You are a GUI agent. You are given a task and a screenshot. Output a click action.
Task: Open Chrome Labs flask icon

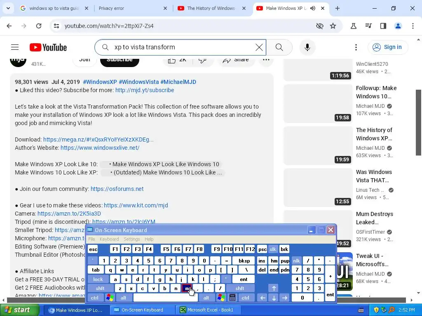pyautogui.click(x=353, y=26)
